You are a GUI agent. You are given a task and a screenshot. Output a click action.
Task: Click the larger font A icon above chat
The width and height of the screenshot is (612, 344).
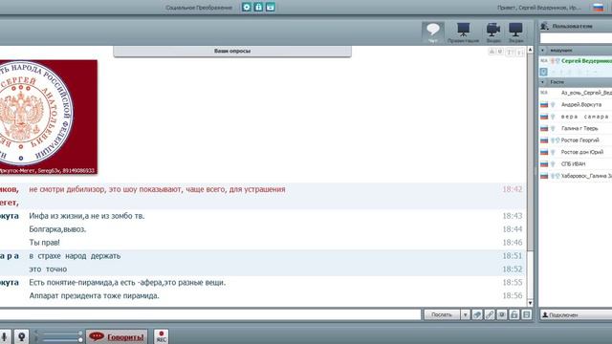click(492, 52)
